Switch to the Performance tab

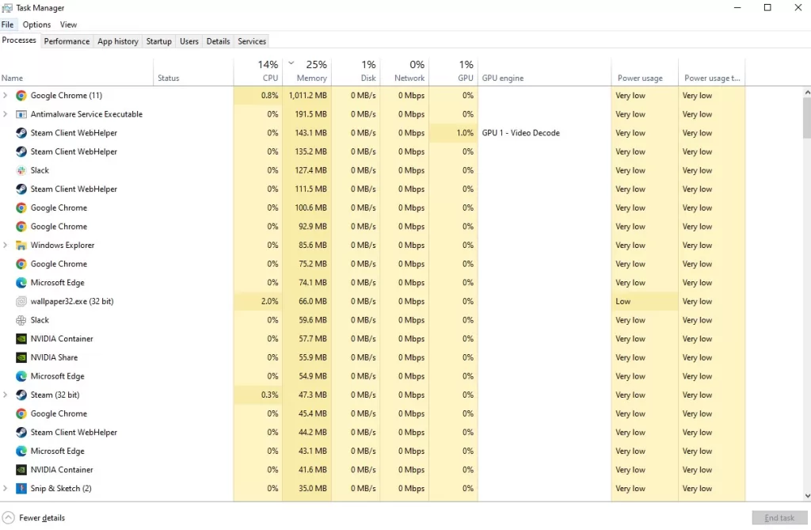click(x=67, y=41)
